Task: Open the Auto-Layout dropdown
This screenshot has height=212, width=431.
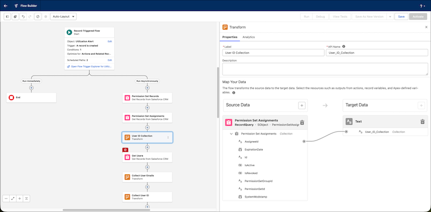Action: [64, 17]
